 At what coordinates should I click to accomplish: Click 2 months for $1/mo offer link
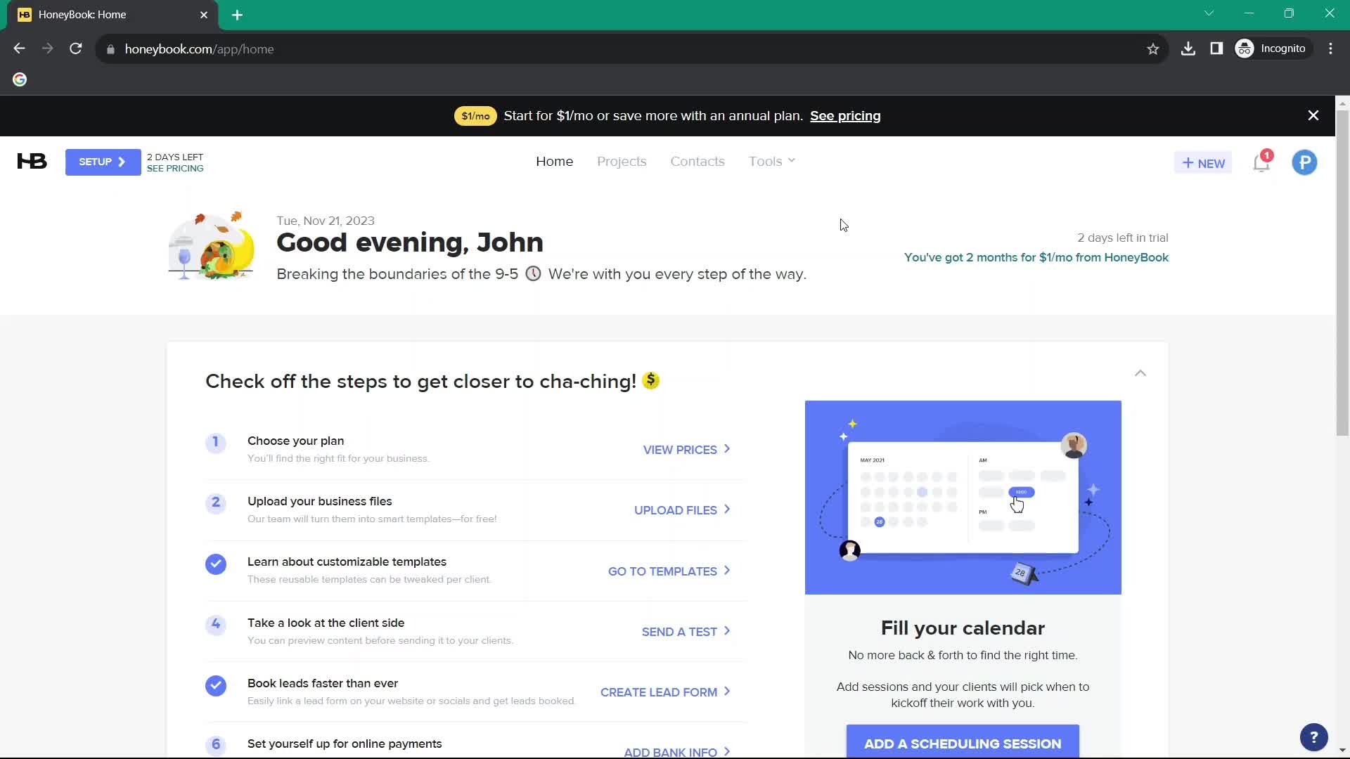click(1036, 257)
